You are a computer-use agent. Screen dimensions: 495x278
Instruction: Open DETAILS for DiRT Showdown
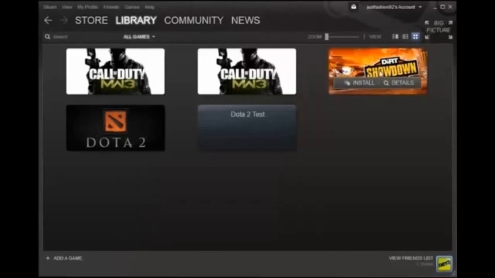[399, 83]
